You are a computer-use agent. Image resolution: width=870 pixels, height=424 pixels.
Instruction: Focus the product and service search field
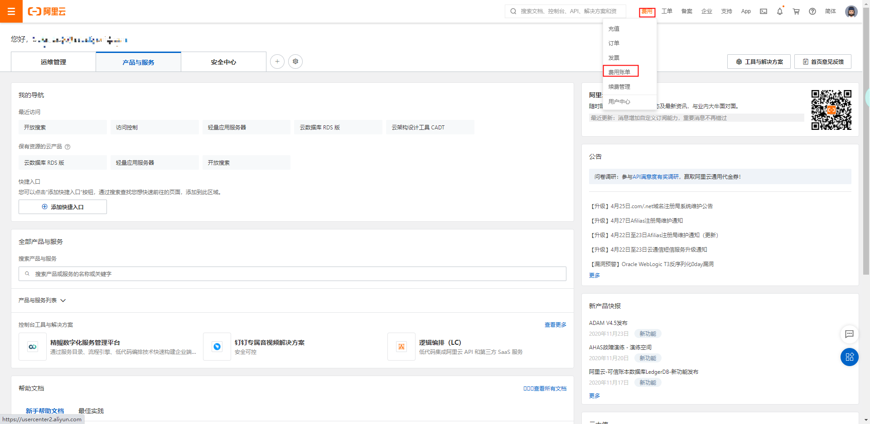pos(292,274)
